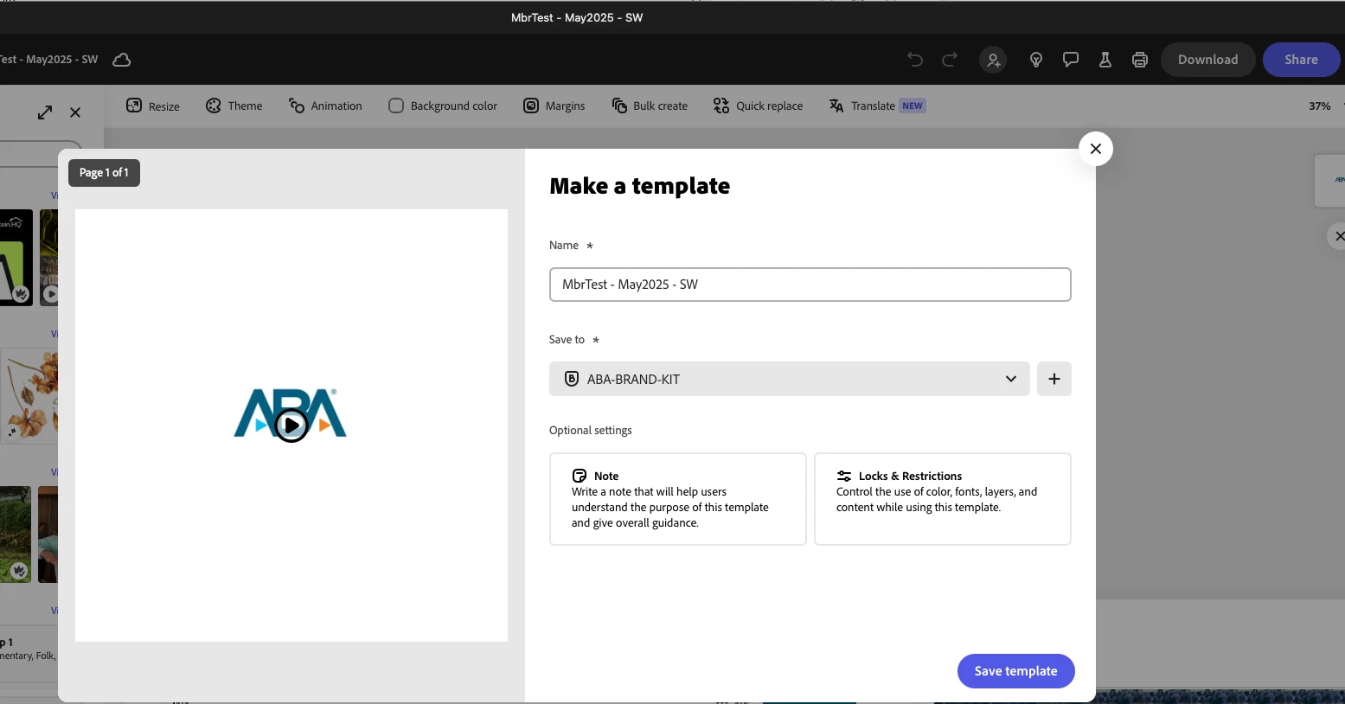Open the Theme option
Image resolution: width=1345 pixels, height=704 pixels.
[234, 106]
